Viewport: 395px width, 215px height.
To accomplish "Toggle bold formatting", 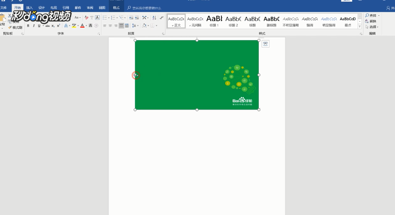I will click(28, 25).
